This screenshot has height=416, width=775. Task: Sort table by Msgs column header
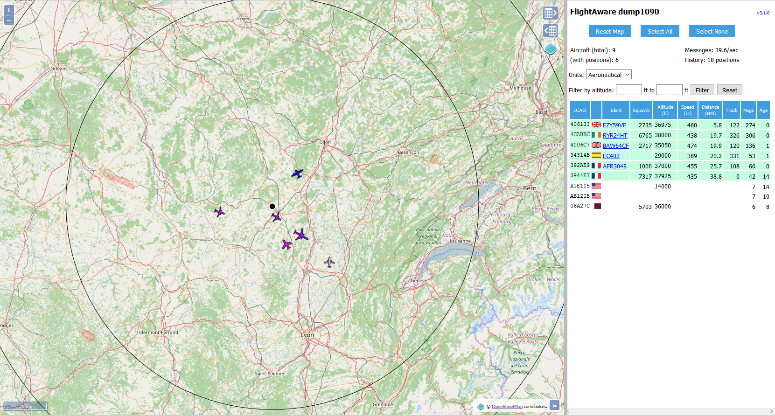(748, 110)
